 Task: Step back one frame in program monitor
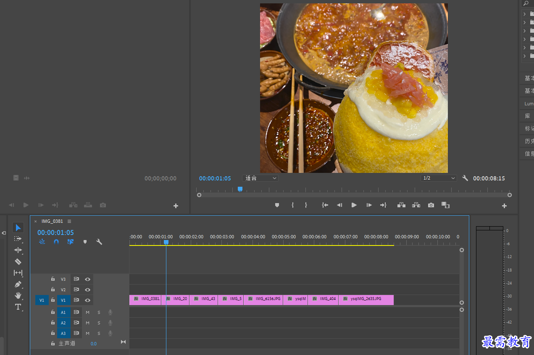coord(339,205)
